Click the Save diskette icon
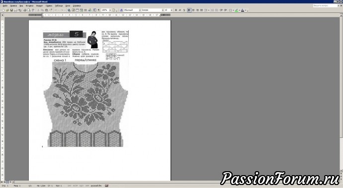343x188 pixels. point(11,10)
